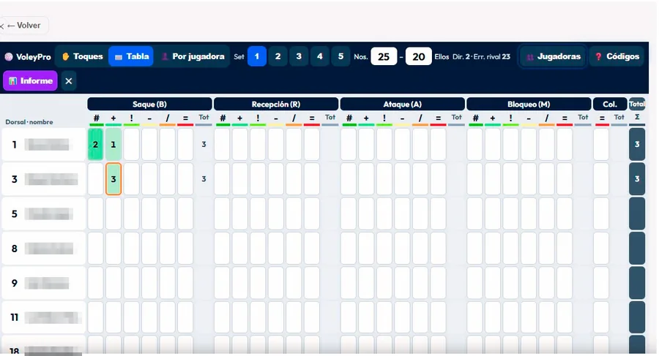Edit our score field showing 25
Screen dimensions: 659x356
(x=384, y=57)
